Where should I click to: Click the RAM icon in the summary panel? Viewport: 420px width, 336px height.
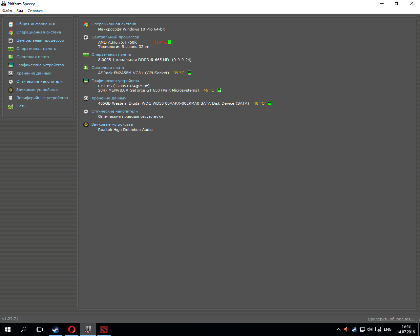(x=86, y=54)
